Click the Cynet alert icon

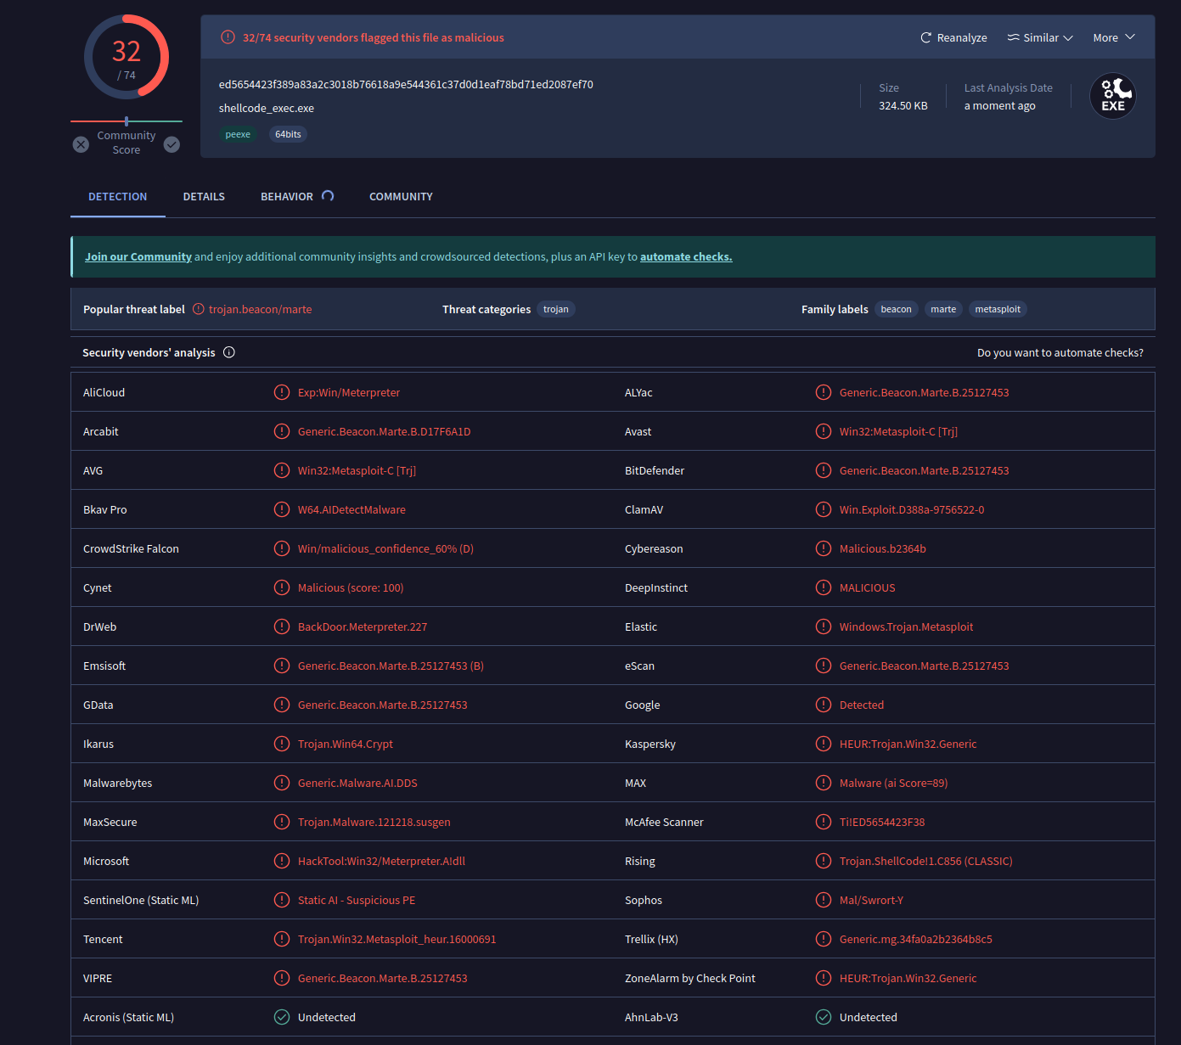coord(282,587)
